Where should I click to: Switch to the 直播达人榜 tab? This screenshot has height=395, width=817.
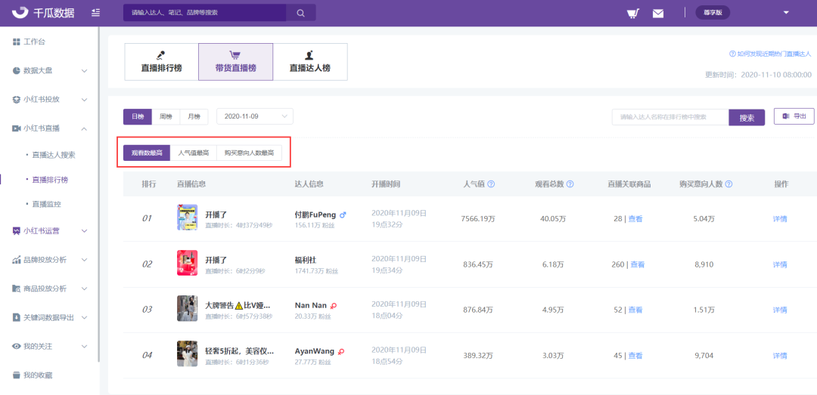click(x=310, y=62)
